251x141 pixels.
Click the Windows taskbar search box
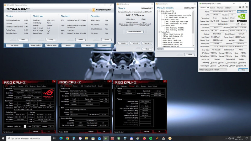(x=29, y=138)
